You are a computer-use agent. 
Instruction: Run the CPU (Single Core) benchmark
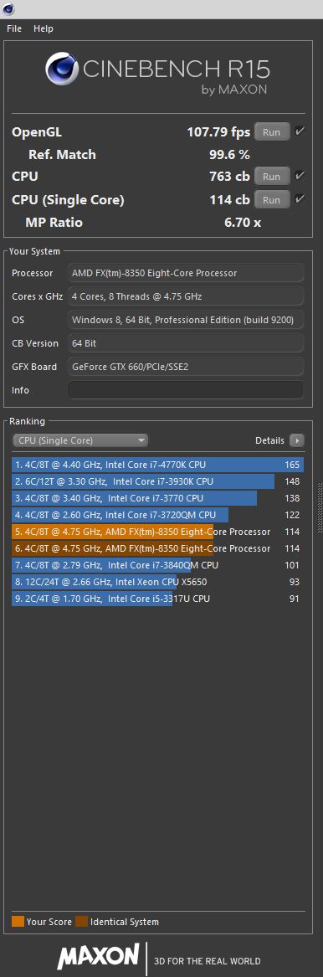(272, 200)
